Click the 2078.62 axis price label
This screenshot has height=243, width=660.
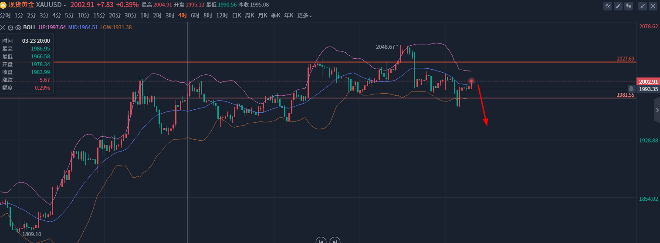(x=648, y=27)
